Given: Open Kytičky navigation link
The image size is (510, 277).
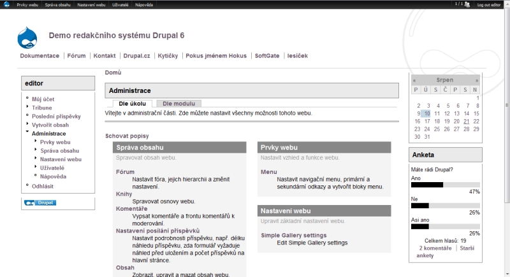Looking at the screenshot, I should click(x=168, y=55).
